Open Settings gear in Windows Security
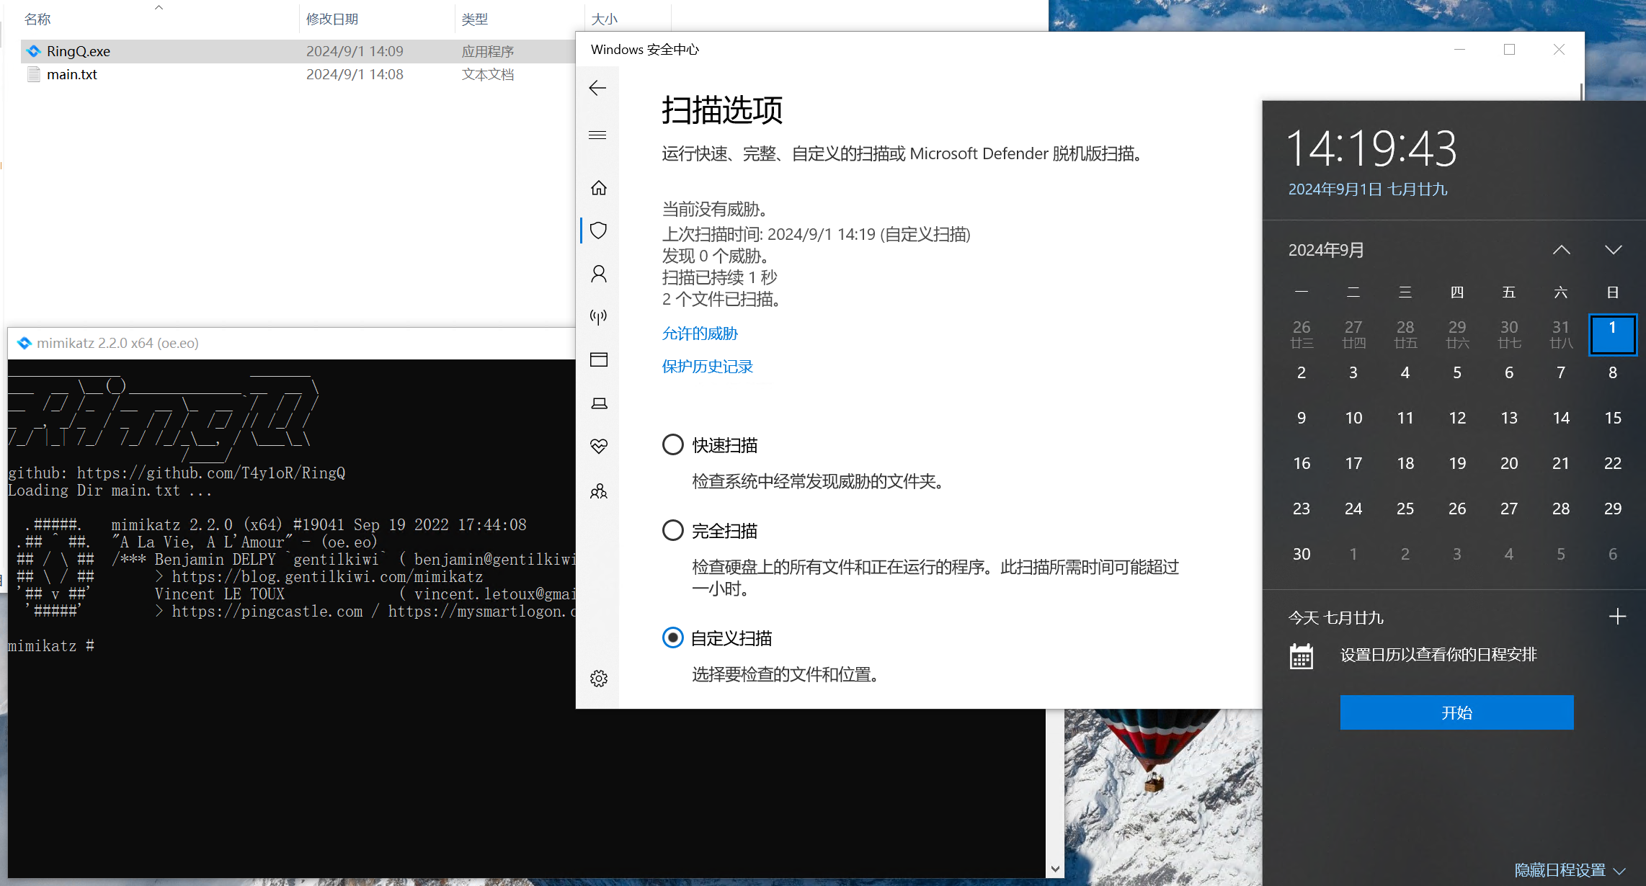Screen dimensions: 1646x886 (x=598, y=679)
